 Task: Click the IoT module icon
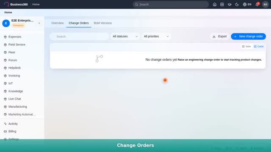[x=6, y=84]
